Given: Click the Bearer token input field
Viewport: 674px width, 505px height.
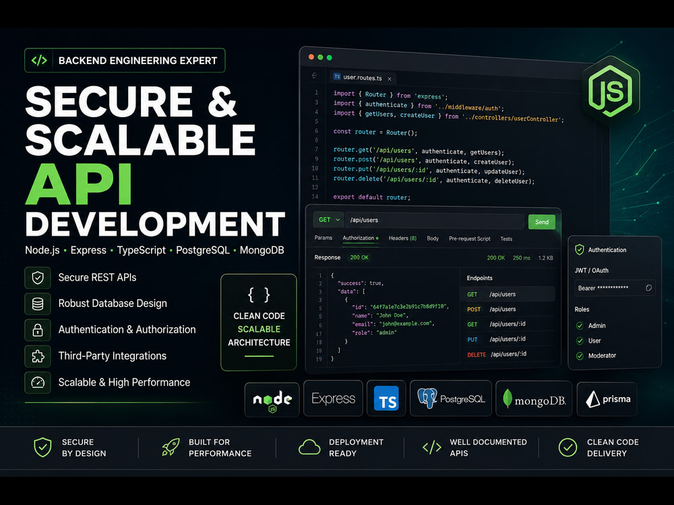Looking at the screenshot, I should pos(615,288).
